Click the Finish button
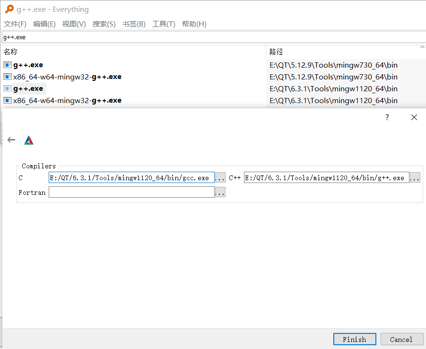Screen dimensions: 426x349 [355, 339]
